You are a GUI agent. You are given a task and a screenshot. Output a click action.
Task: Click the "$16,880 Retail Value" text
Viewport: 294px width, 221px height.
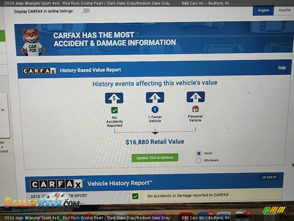pos(155,142)
